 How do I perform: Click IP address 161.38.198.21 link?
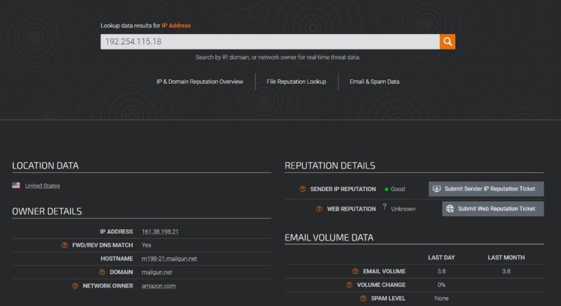[160, 232]
